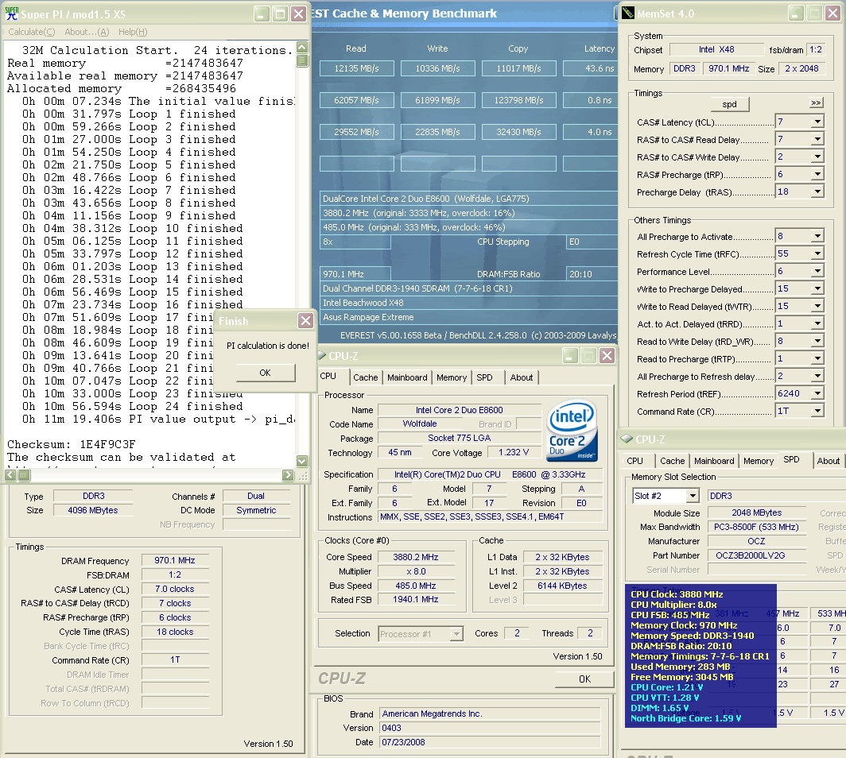Screen dimensions: 846x758
Task: Select the CPU tab in right CPU-Z window
Action: (x=635, y=461)
